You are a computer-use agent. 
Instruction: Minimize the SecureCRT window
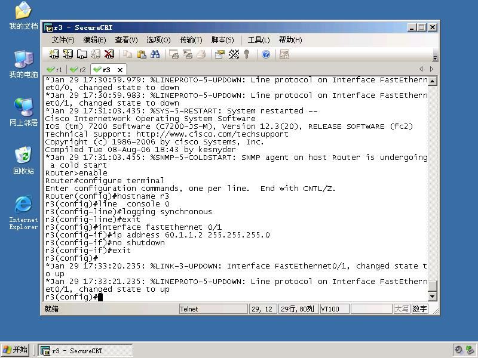click(412, 27)
